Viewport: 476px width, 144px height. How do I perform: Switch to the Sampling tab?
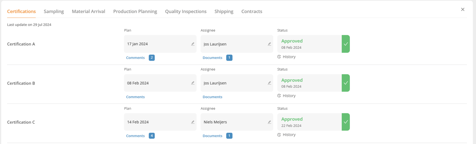[54, 11]
